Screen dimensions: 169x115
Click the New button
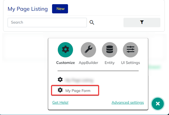[60, 9]
